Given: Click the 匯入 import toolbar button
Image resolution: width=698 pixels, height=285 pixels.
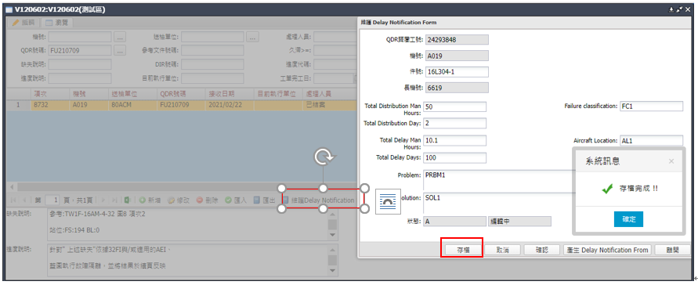Looking at the screenshot, I should point(236,200).
